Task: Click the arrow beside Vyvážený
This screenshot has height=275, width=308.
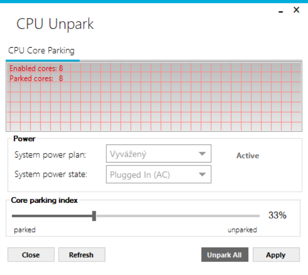Action: pyautogui.click(x=202, y=154)
